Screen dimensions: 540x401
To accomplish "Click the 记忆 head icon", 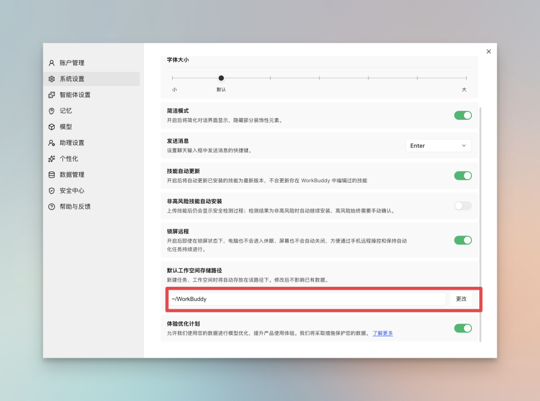I will point(52,111).
